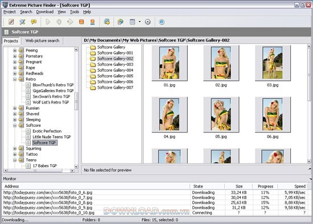Click the Softcore Gallery-004 folder icon
313x224 pixels.
click(93, 70)
